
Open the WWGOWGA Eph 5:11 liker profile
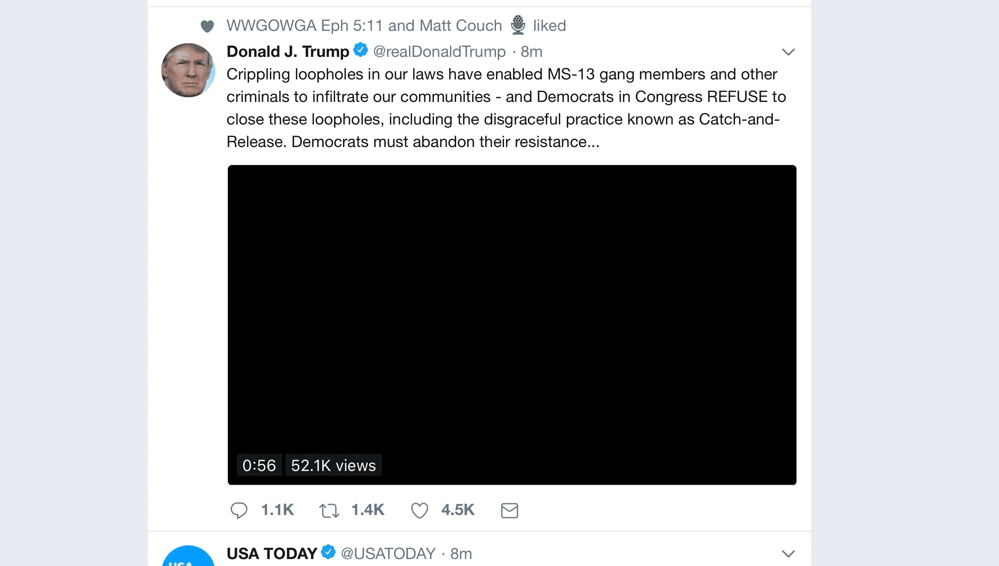[304, 26]
